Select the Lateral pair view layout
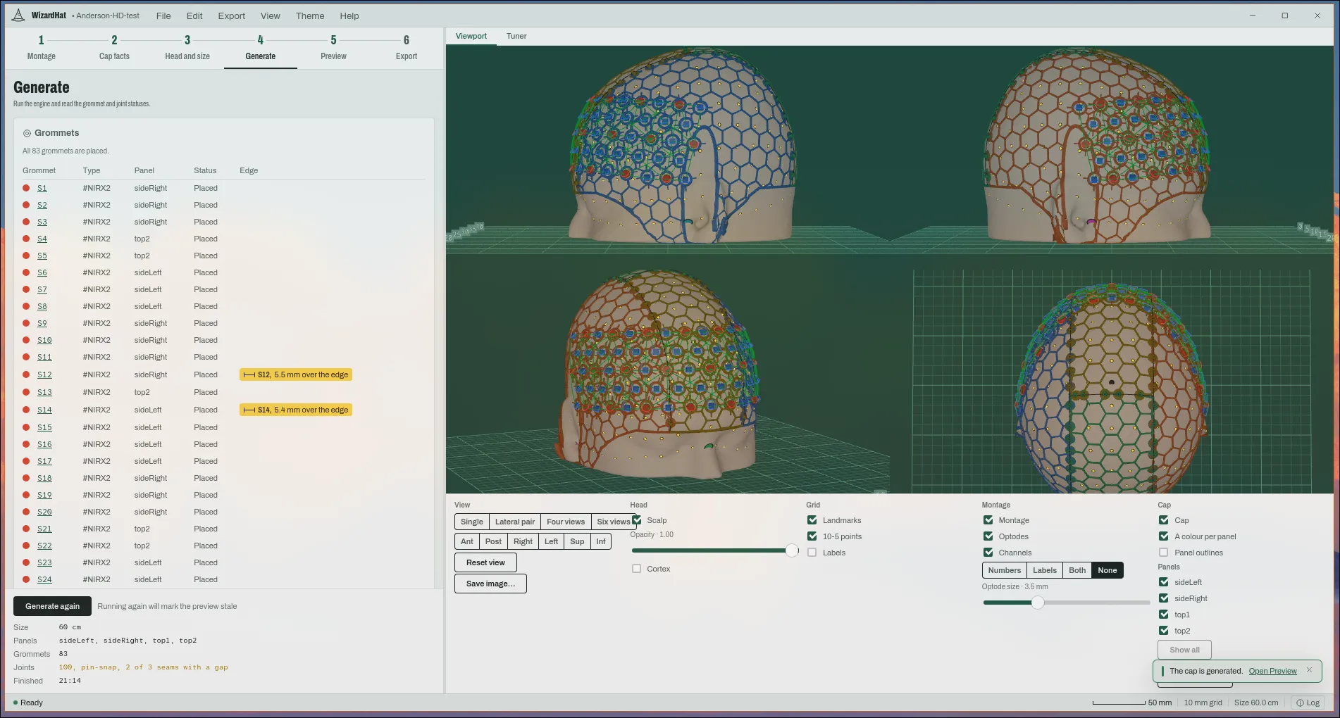This screenshot has width=1340, height=718. pyautogui.click(x=515, y=522)
